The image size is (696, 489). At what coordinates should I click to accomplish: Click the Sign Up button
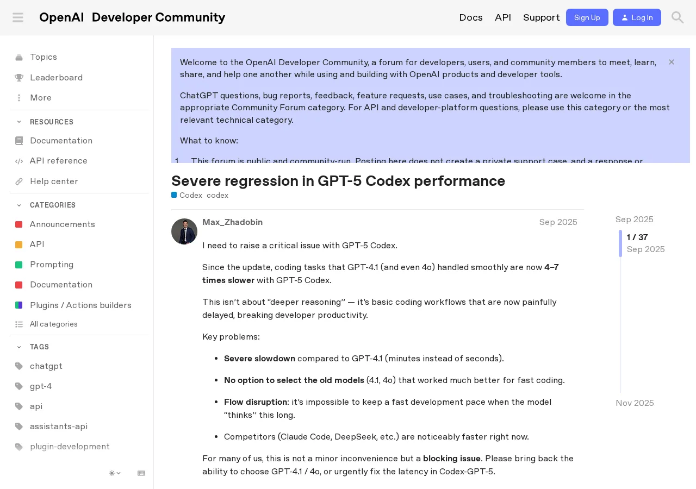pos(587,17)
